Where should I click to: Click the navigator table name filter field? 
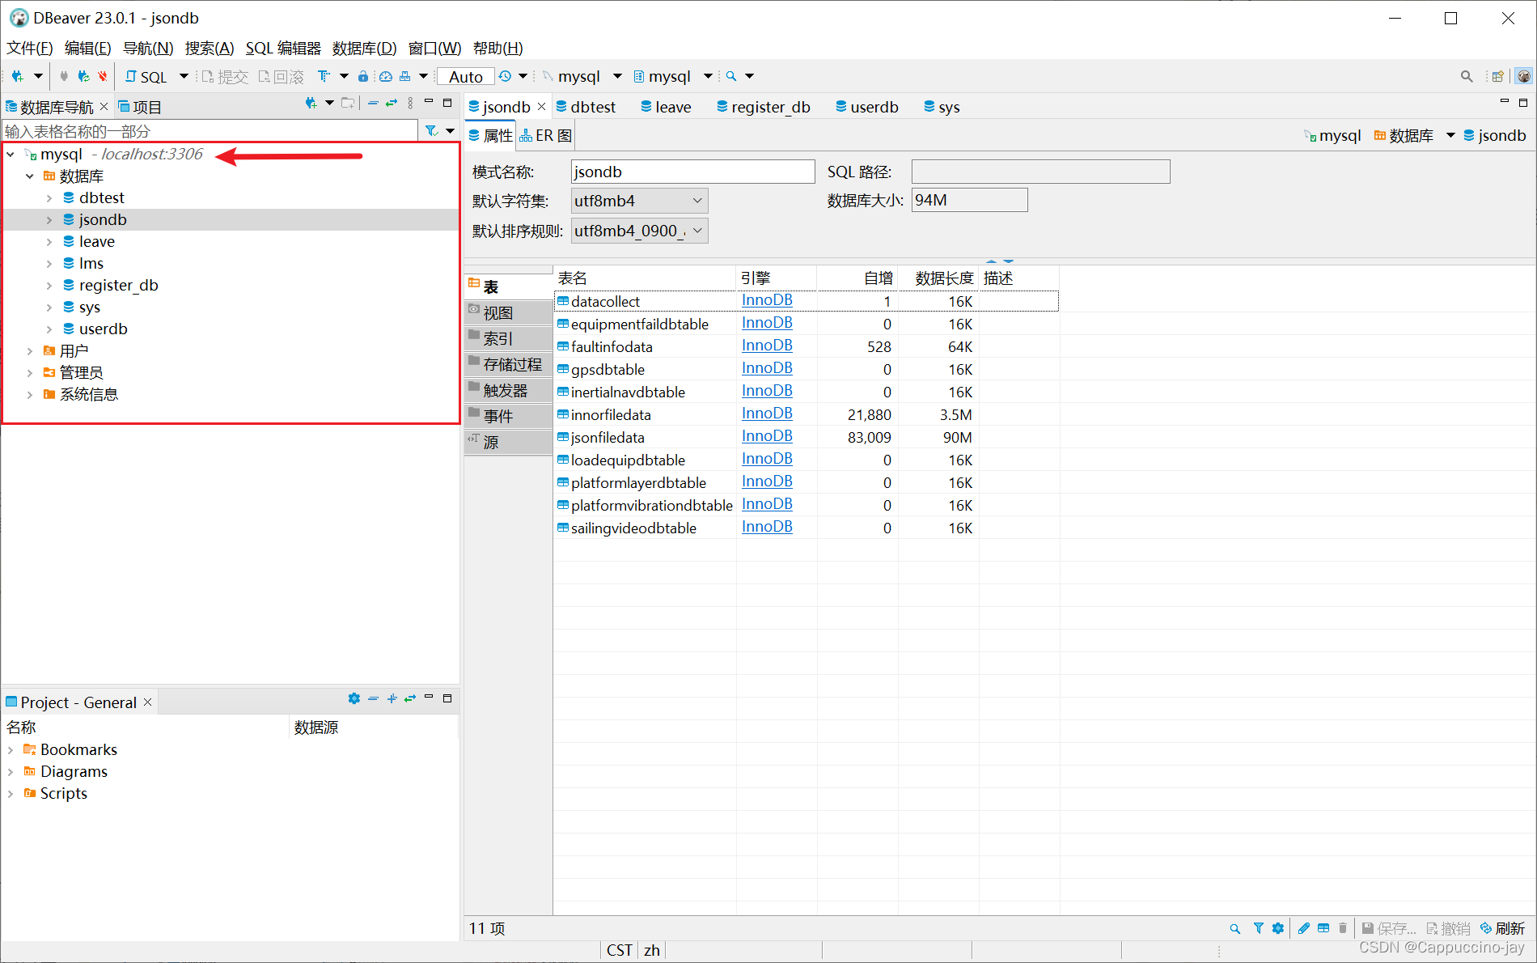[210, 131]
